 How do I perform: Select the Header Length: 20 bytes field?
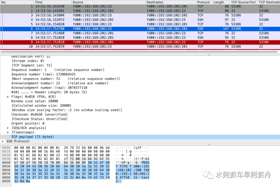49,92
